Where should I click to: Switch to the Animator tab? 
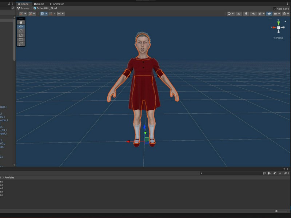coord(57,4)
